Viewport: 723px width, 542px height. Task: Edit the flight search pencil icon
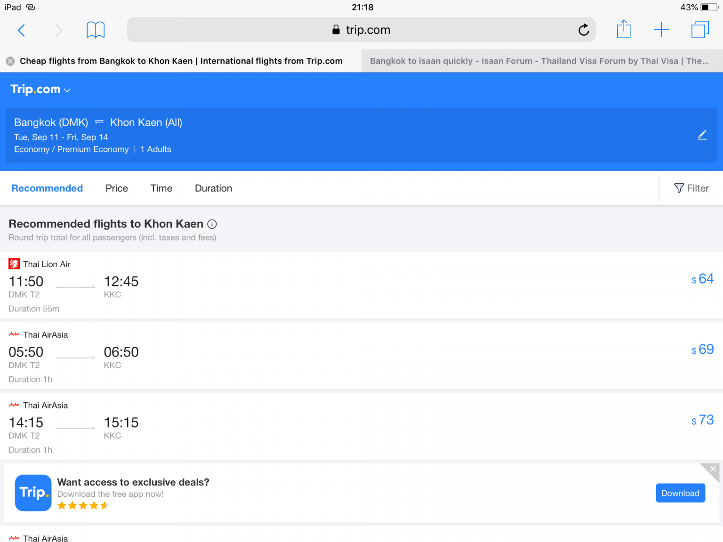click(702, 135)
